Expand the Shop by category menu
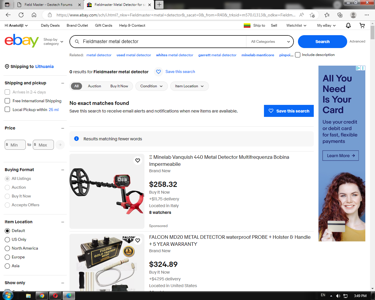 (x=53, y=42)
